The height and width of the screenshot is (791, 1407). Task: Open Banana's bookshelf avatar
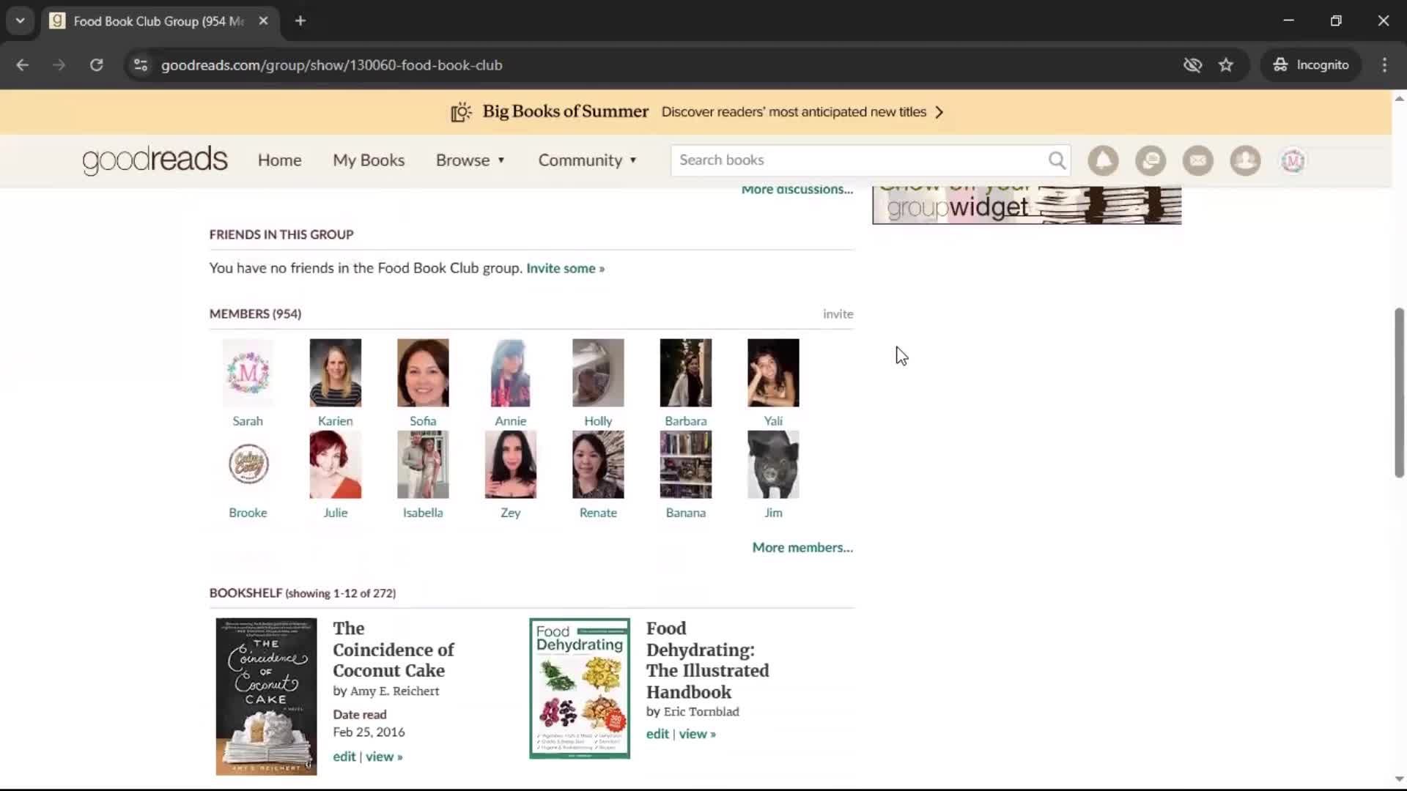coord(685,464)
